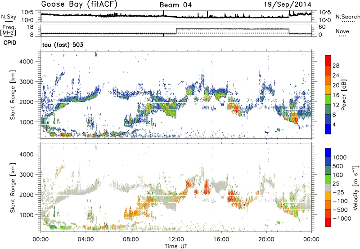Click the "500" velocity colorbar label

tap(339, 166)
